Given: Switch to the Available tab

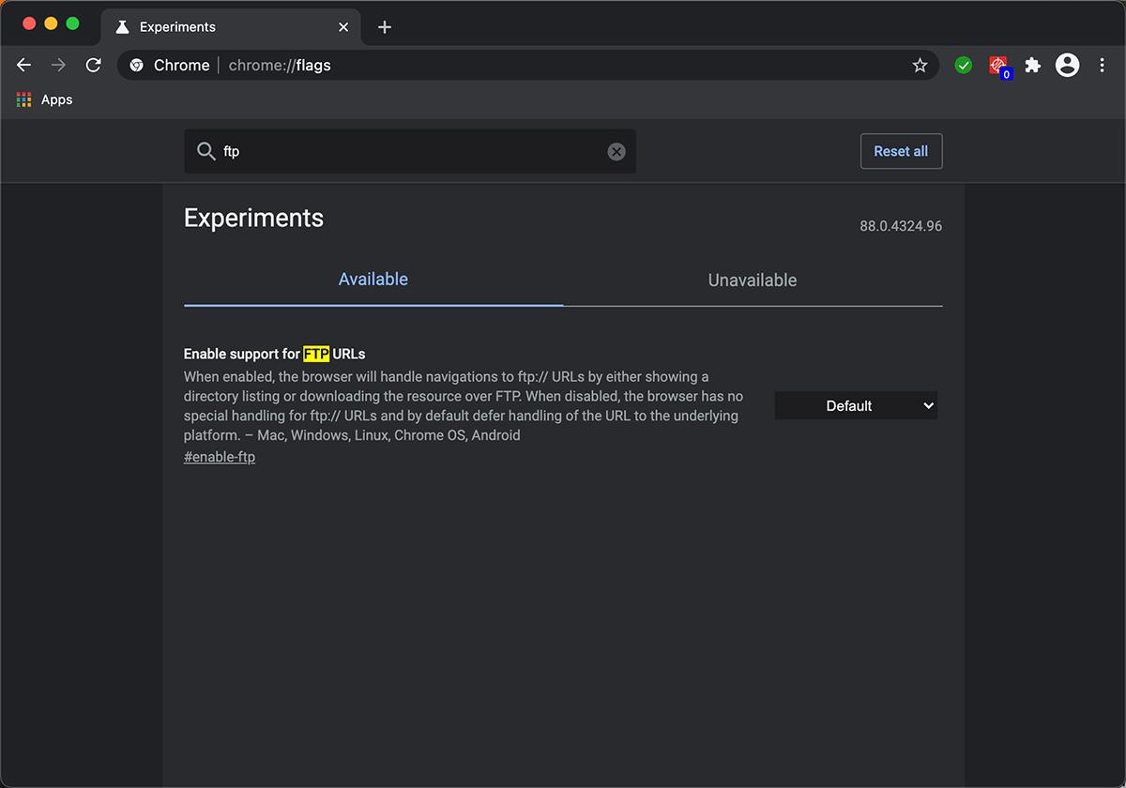Looking at the screenshot, I should point(373,280).
